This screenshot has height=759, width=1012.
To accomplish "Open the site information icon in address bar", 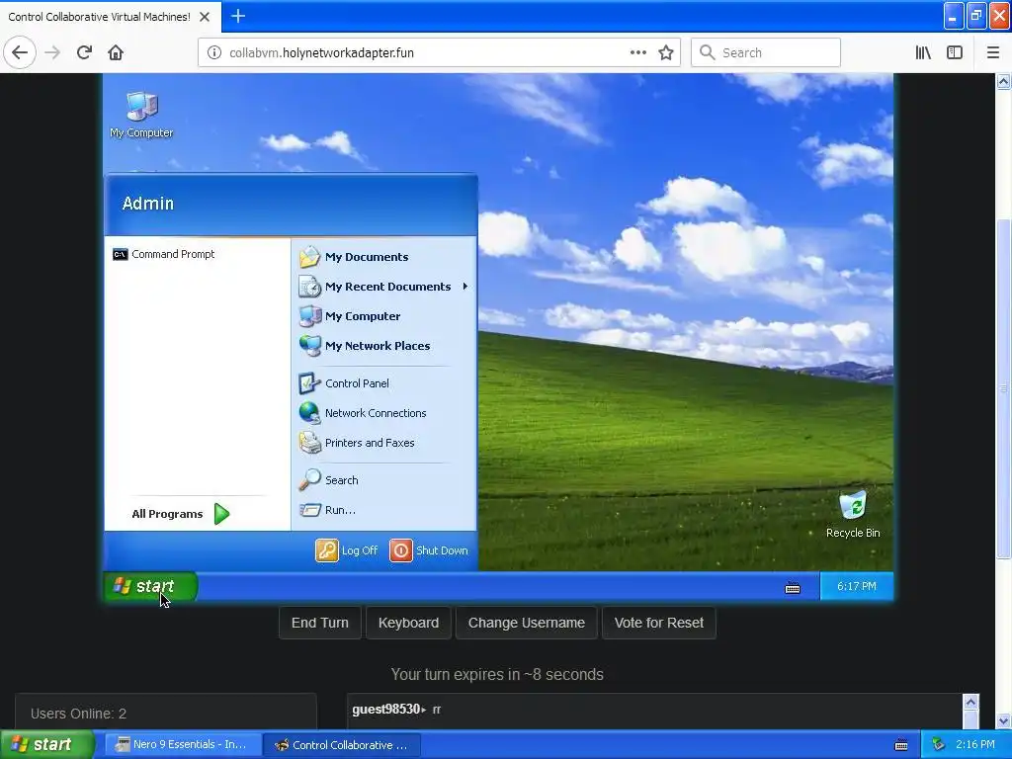I will pos(213,52).
